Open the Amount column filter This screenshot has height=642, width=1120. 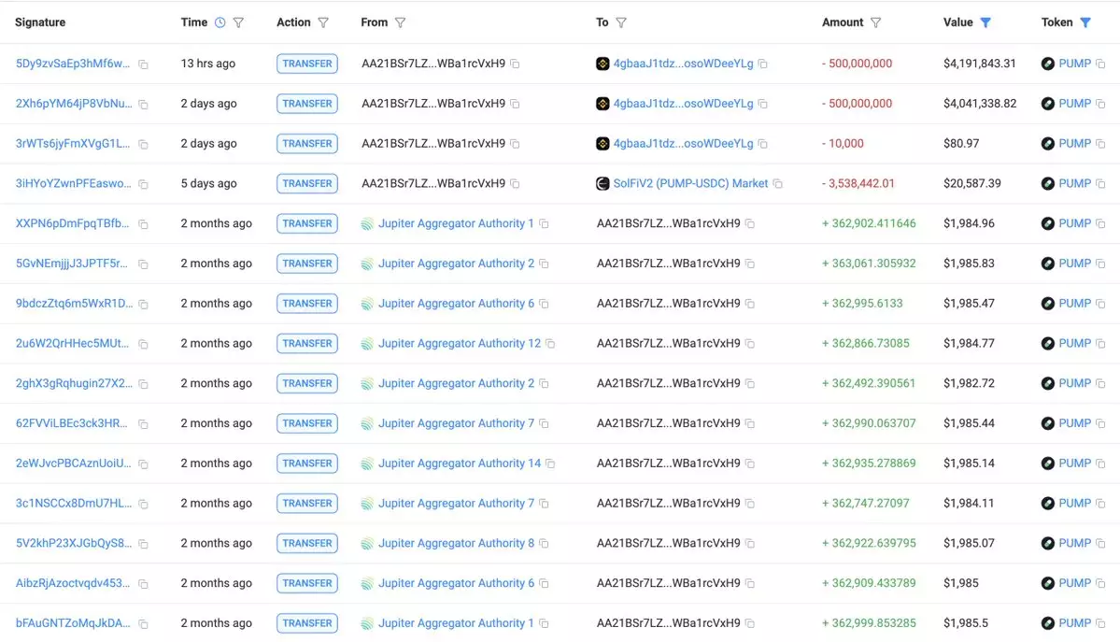pos(875,22)
